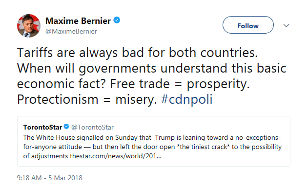This screenshot has width=308, height=188.
Task: Visit the @MaximeBernier handle
Action: click(71, 31)
